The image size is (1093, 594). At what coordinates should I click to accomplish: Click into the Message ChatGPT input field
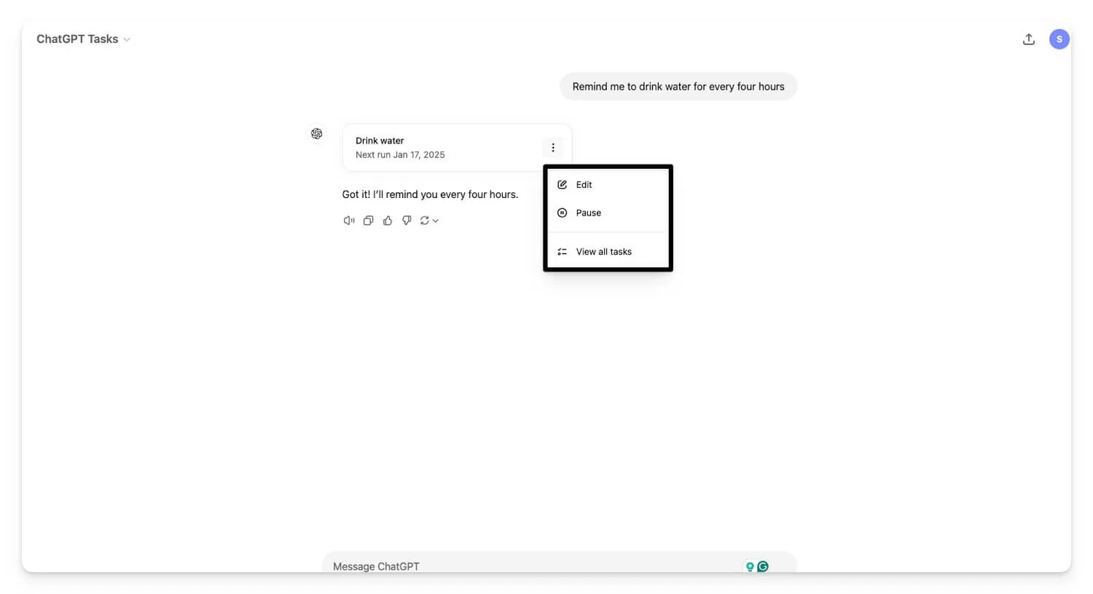[532, 566]
